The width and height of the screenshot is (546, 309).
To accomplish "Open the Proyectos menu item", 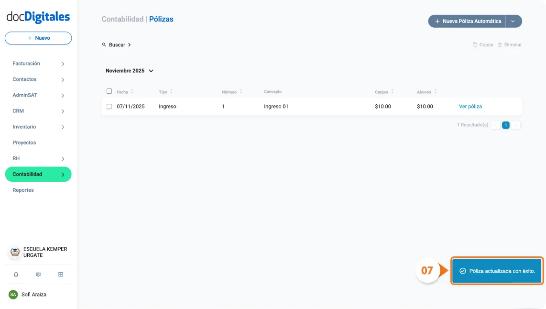I will pos(24,143).
